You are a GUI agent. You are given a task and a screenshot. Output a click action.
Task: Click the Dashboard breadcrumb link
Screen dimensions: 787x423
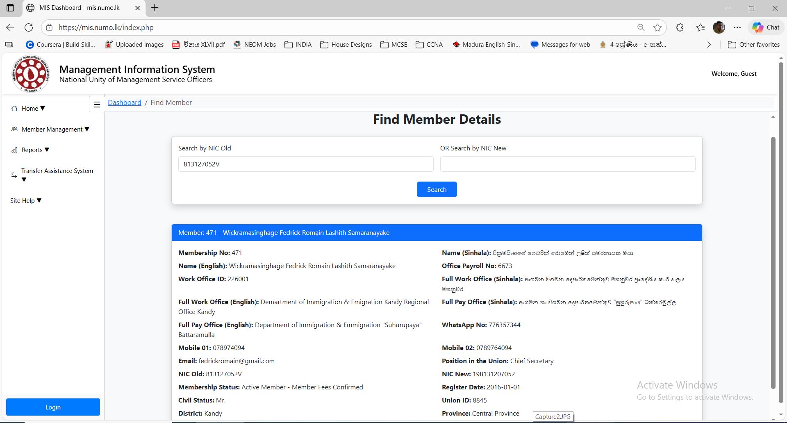point(124,102)
